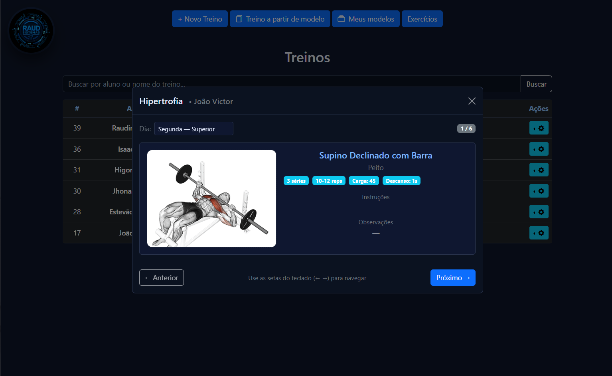The image size is (612, 376).
Task: Click the Supino Declinado com Barra title
Action: 375,155
